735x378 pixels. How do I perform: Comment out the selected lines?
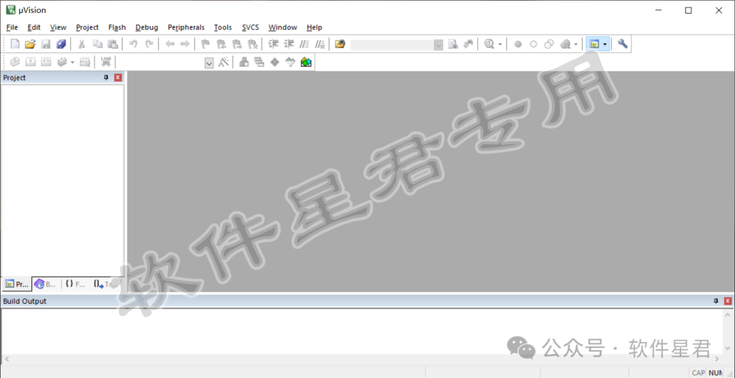point(305,44)
